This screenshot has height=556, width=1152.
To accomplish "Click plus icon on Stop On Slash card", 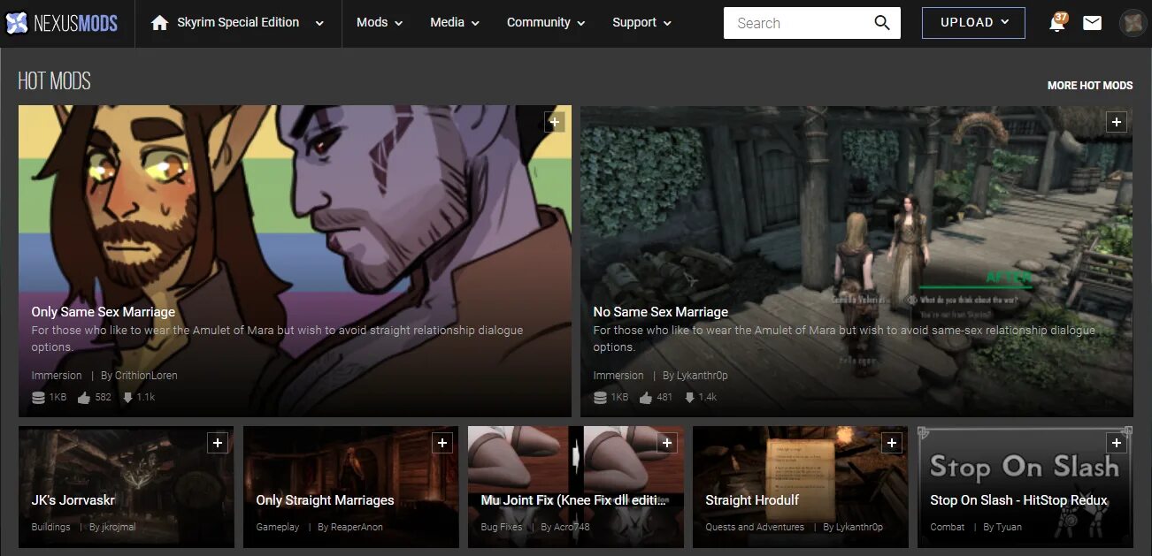I will tap(1117, 443).
